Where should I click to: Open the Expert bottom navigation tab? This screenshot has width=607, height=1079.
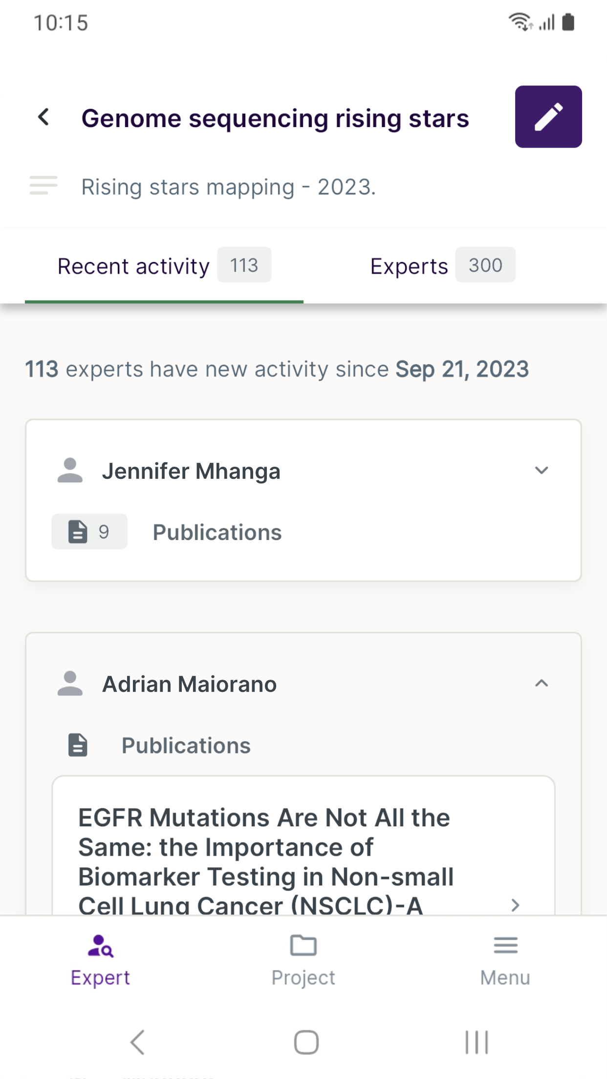point(101,960)
